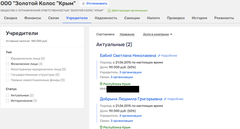Go to the Реквизиты tab
Viewport: 240px width, 129px height.
[x=224, y=18]
